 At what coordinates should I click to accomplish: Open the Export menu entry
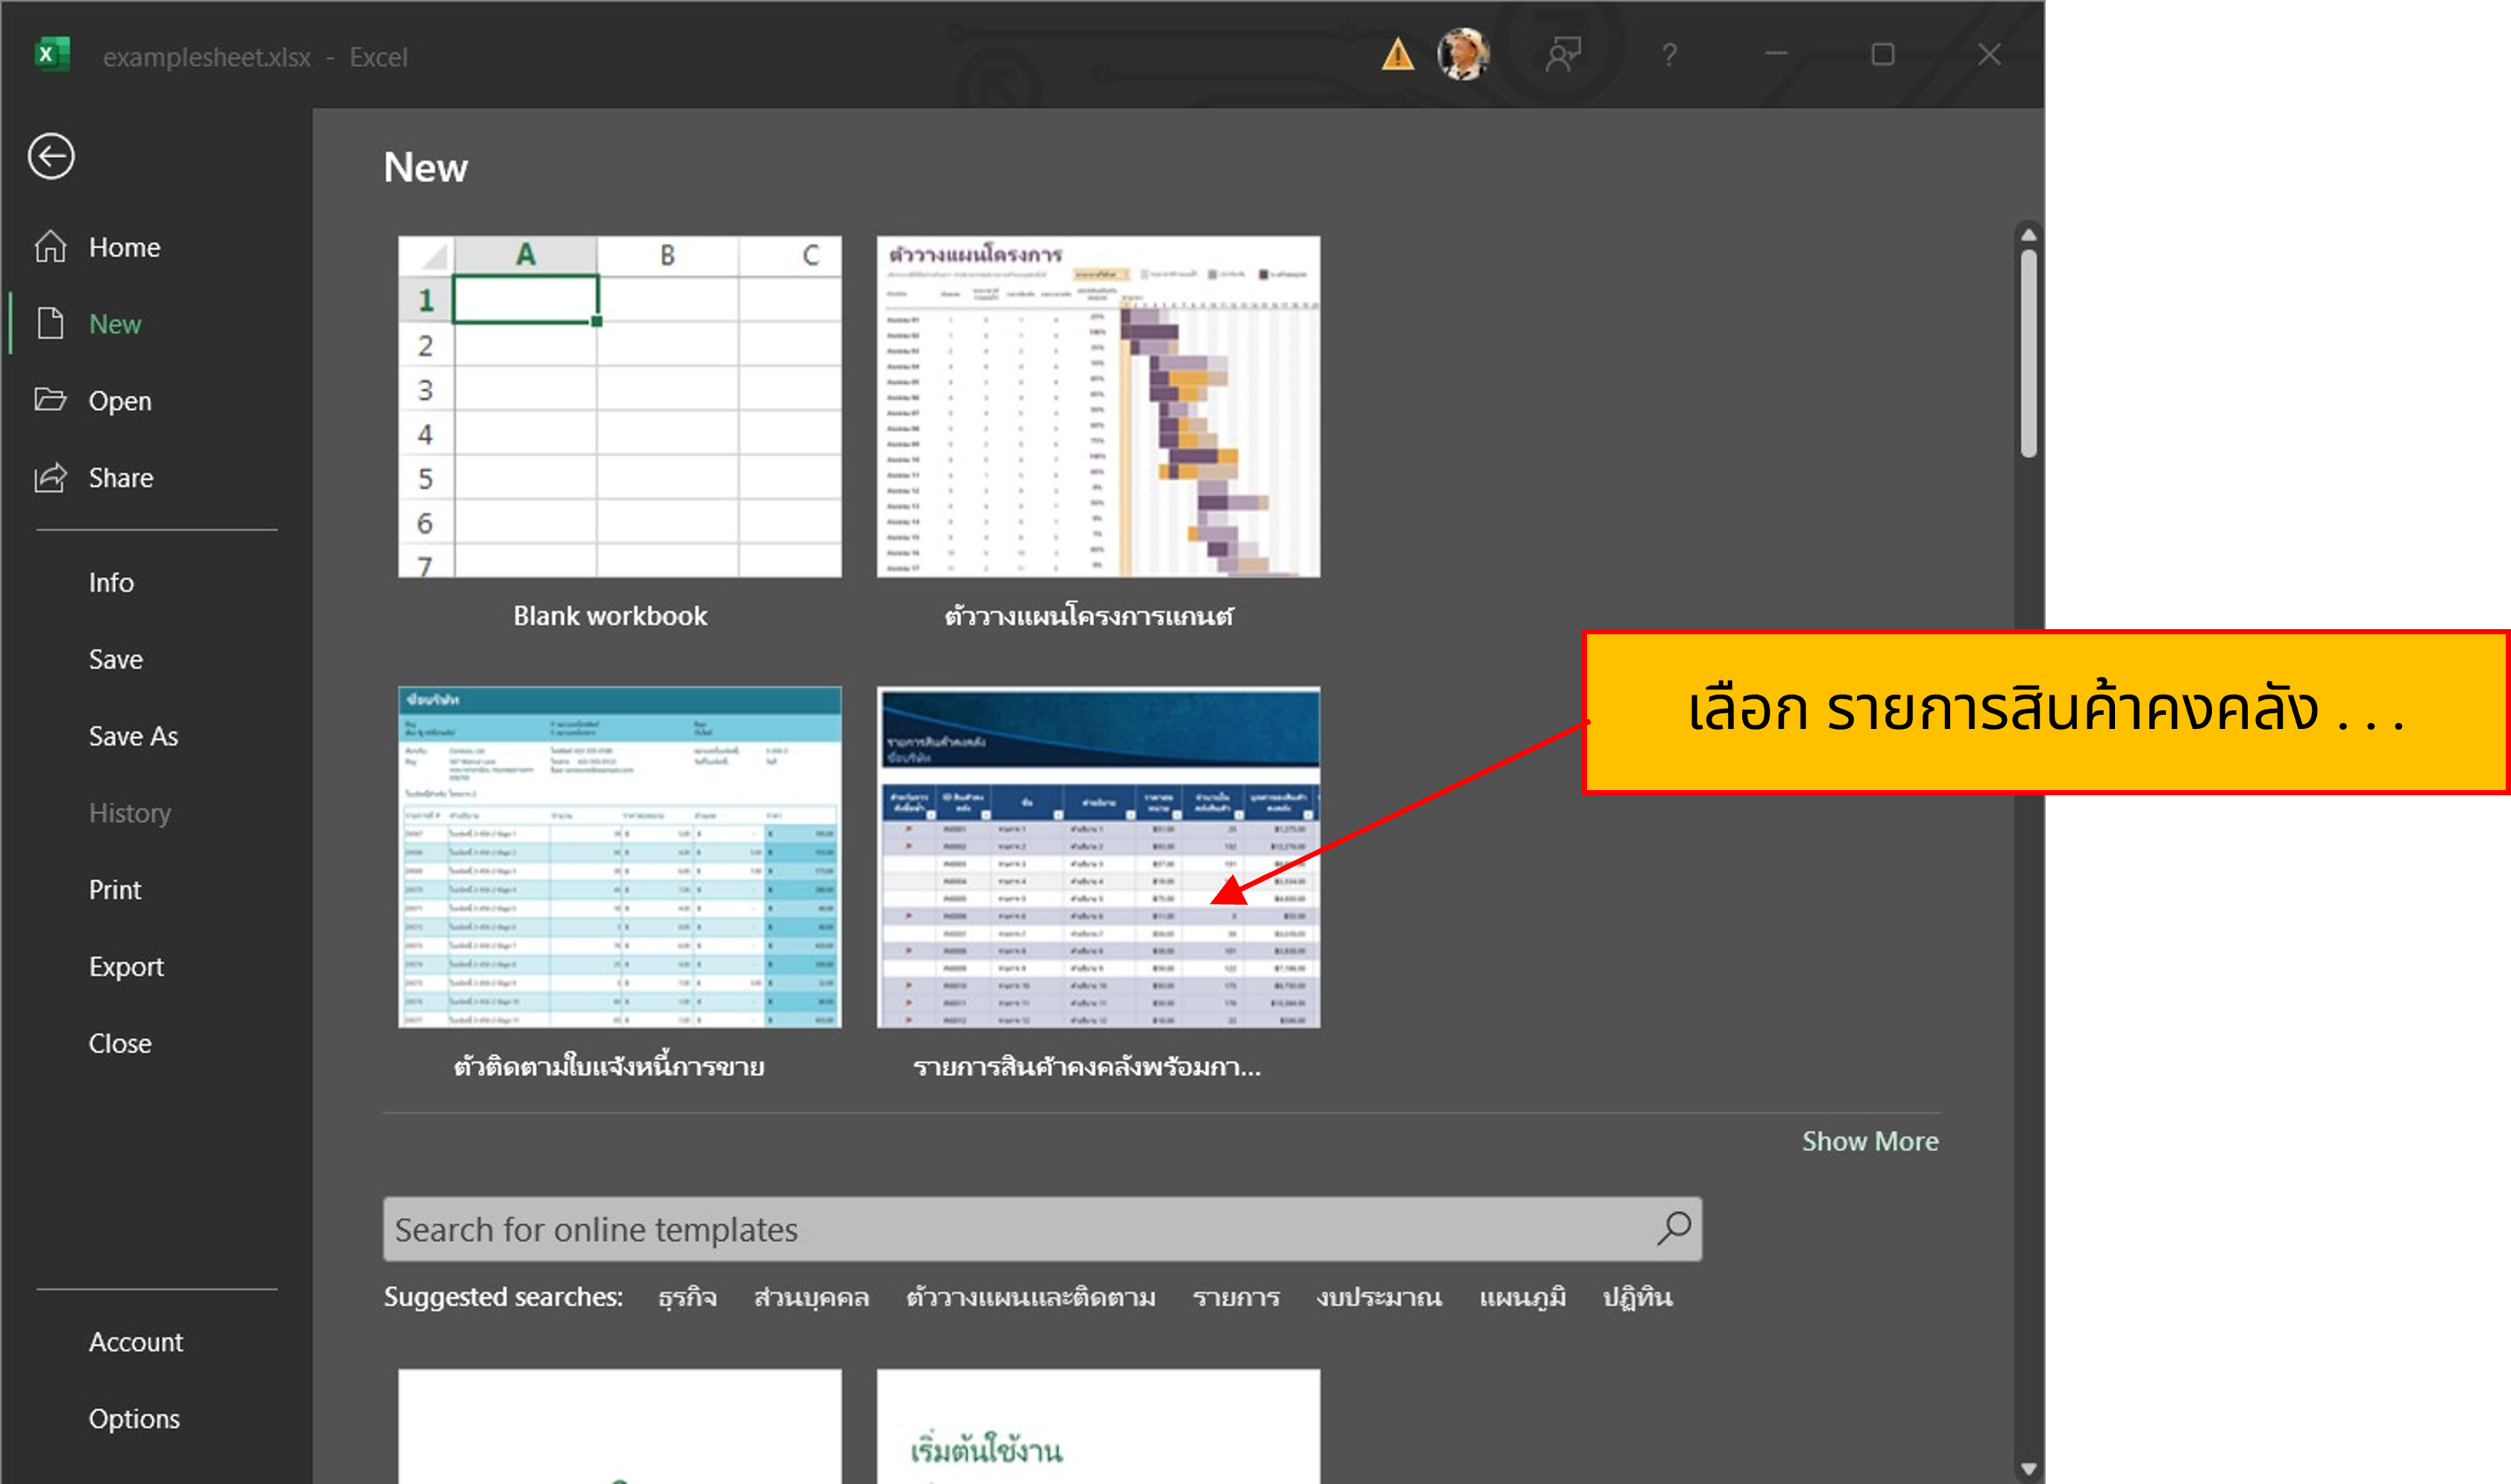pyautogui.click(x=126, y=966)
